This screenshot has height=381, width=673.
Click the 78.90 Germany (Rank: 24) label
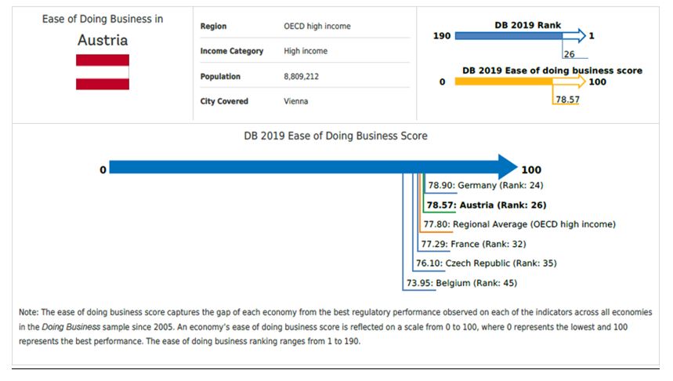(485, 186)
